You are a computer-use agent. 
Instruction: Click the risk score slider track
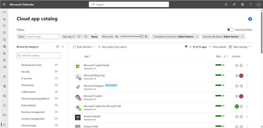click(131, 36)
